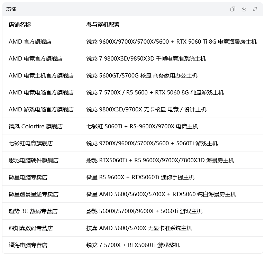Select the 微星 R5 9600X 迷你手提主机 configuration
Screen dimensions: 265x256
(140, 177)
